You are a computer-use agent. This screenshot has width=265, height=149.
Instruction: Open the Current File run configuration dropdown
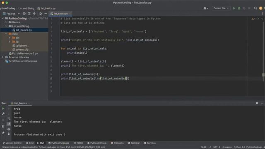(221, 8)
